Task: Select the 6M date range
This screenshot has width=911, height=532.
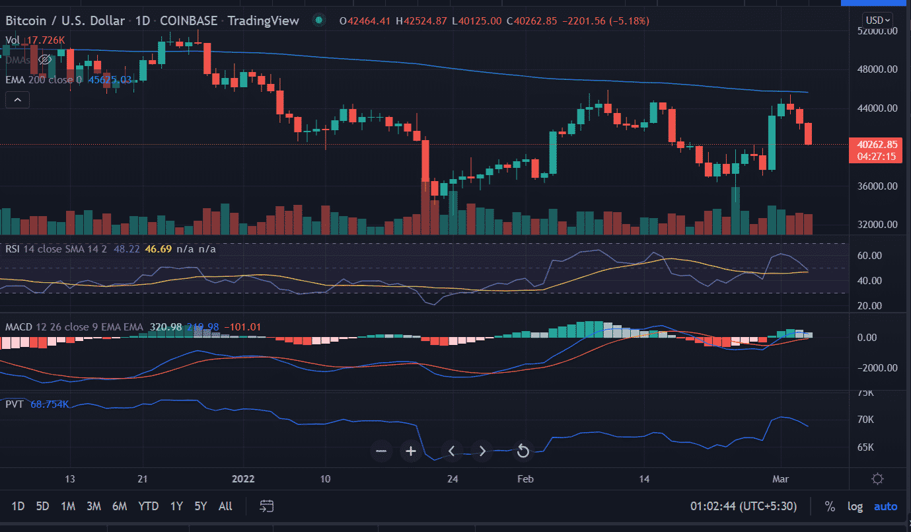Action: [x=120, y=506]
